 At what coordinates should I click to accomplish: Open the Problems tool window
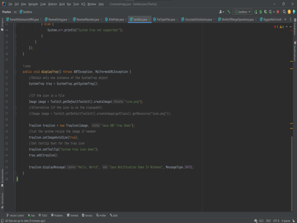coord(57,215)
